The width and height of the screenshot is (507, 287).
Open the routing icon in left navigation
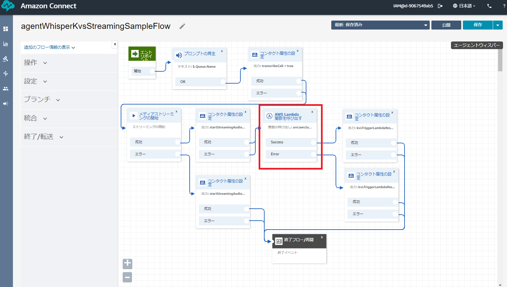pyautogui.click(x=6, y=59)
